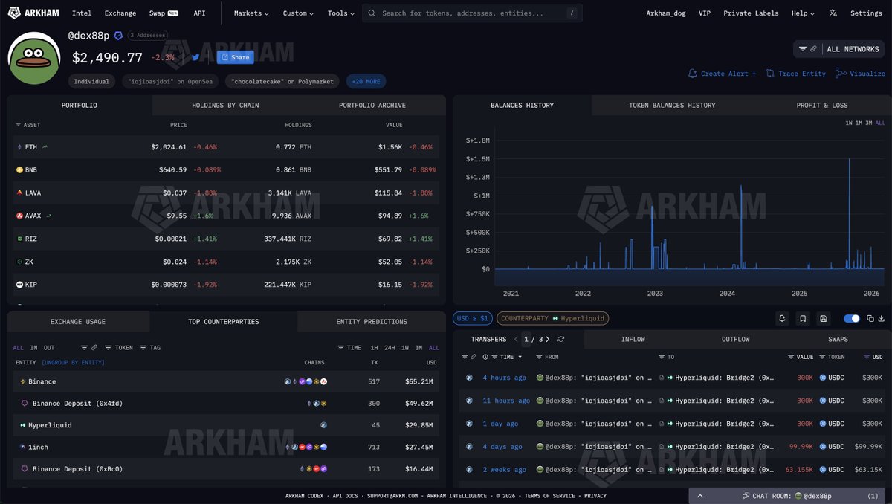Switch to ENTITY PREDICTIONS tab
Viewport: 892px width, 504px height.
point(372,322)
